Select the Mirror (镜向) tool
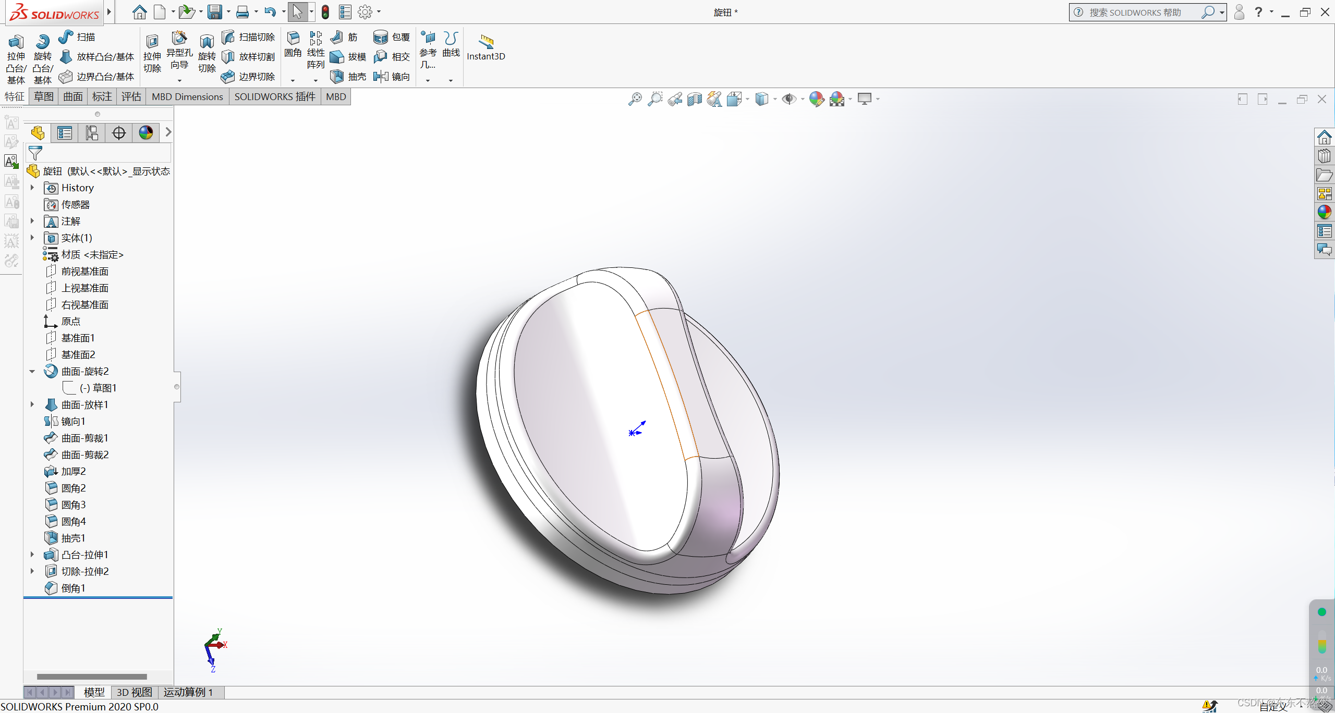The height and width of the screenshot is (713, 1335). click(x=392, y=77)
